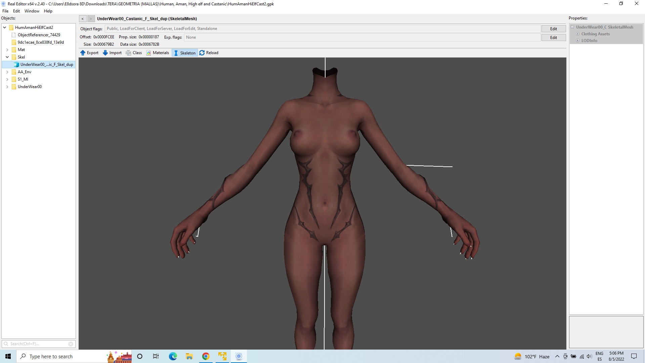Screen dimensions: 645x363
Task: Expand the Mat folder
Action: pyautogui.click(x=7, y=50)
